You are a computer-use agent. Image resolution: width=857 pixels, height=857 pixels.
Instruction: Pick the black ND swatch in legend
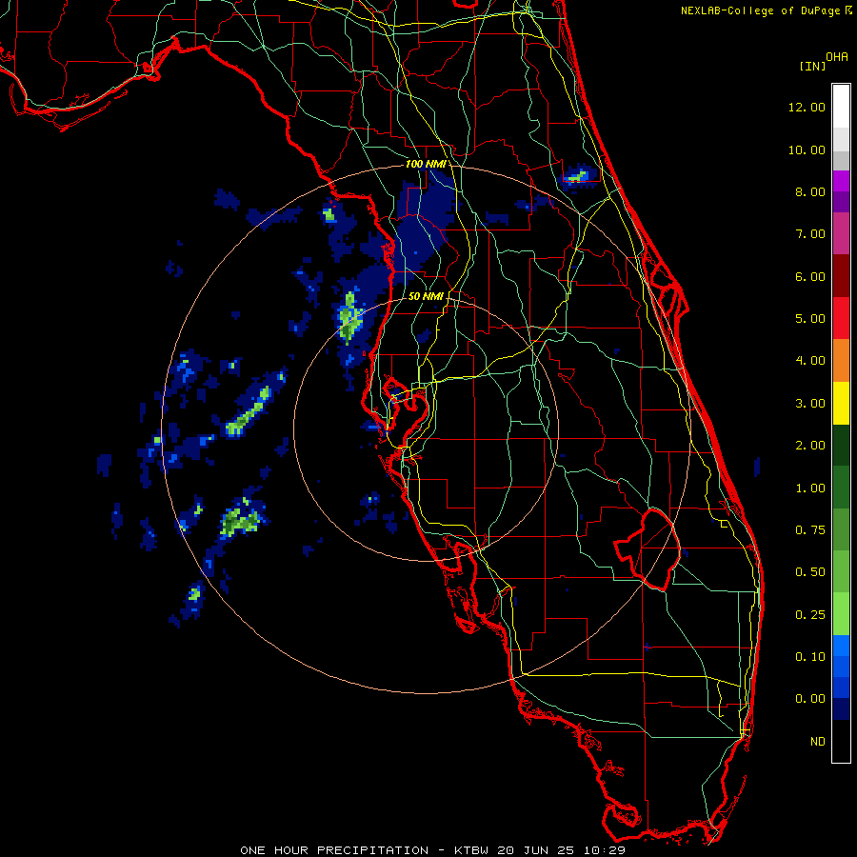841,741
